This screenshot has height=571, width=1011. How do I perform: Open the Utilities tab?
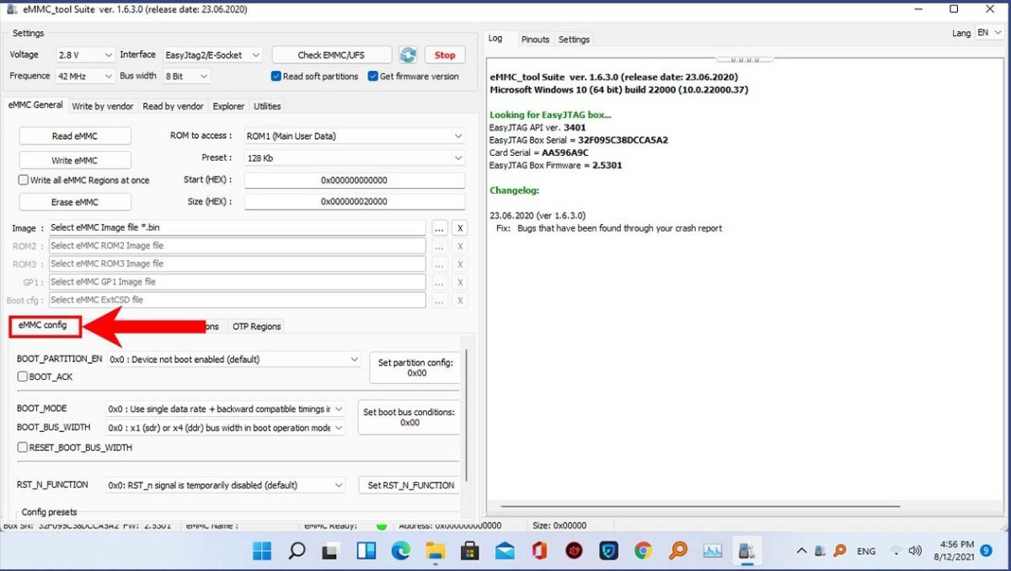[x=267, y=106]
